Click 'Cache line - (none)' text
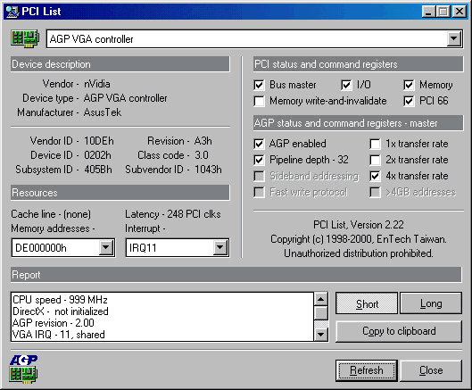472x390 pixels. [51, 214]
